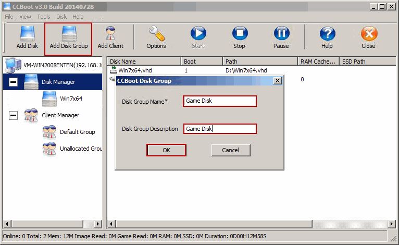Click the D:\Win7x64.vhd path cell
399x245 pixels.
tap(246, 70)
